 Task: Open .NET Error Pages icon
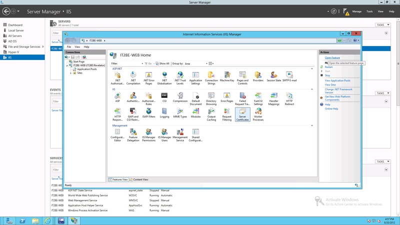coord(148,78)
